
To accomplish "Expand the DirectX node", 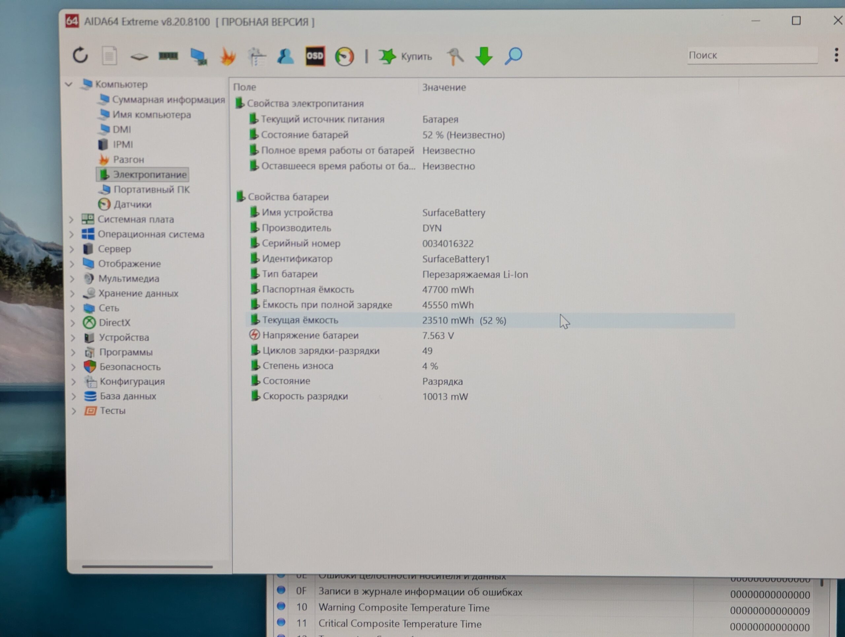I will point(73,323).
